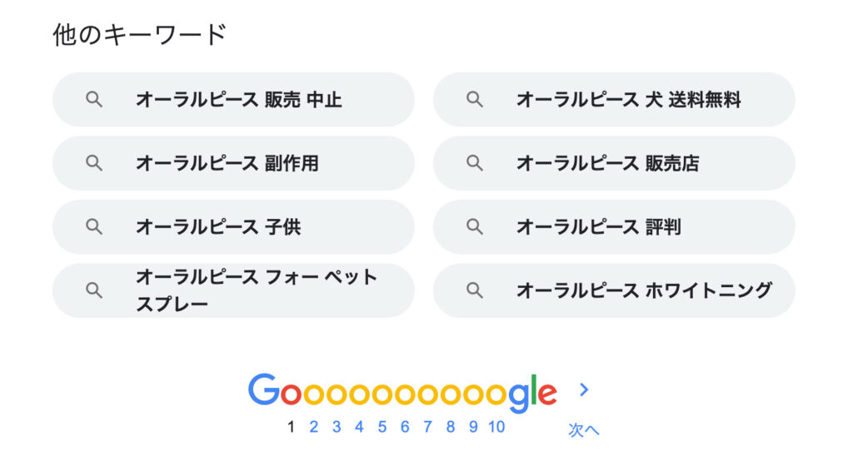Image resolution: width=853 pixels, height=451 pixels.
Task: Click search icon beside オーラルピース 販売店
Action: (x=475, y=163)
